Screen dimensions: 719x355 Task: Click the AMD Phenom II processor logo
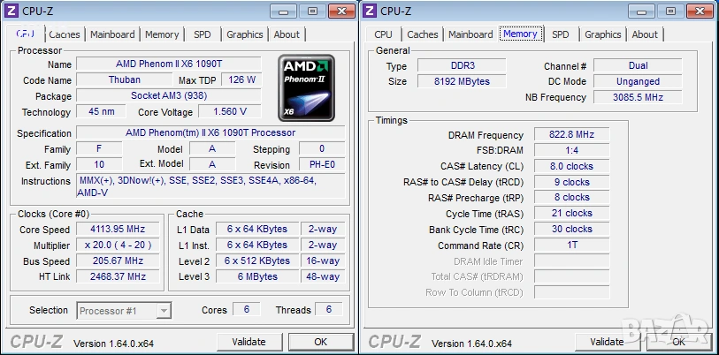[306, 88]
